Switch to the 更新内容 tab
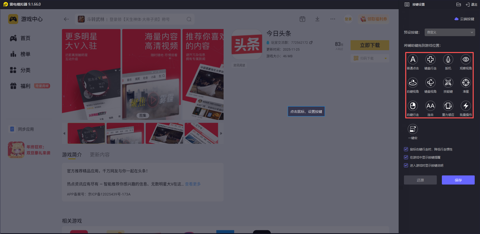This screenshot has height=234, width=480. 100,155
